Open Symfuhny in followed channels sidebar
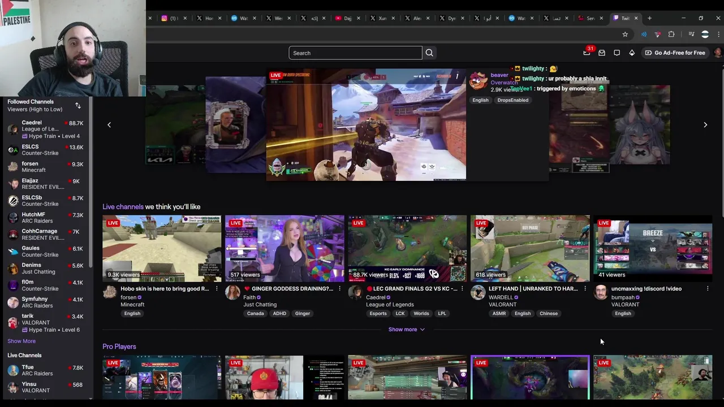 click(46, 302)
